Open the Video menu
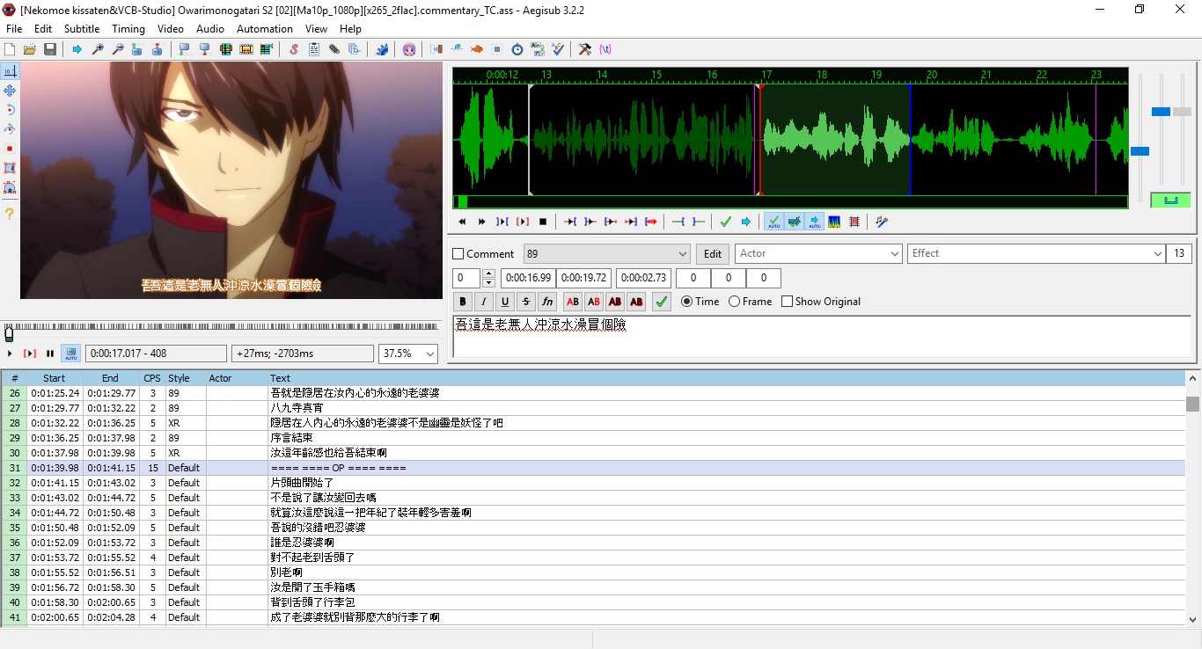Image resolution: width=1202 pixels, height=649 pixels. point(171,29)
